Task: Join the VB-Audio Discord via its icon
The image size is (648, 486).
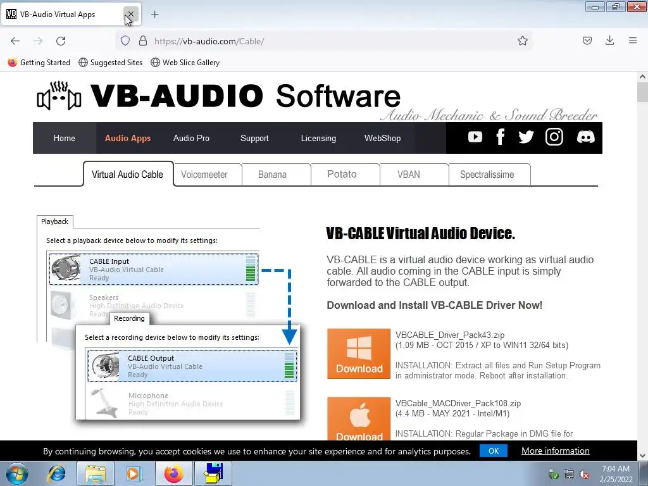Action: click(585, 137)
